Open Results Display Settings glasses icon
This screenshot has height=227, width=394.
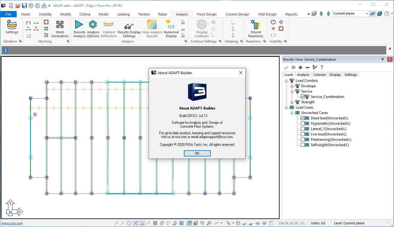pos(129,26)
